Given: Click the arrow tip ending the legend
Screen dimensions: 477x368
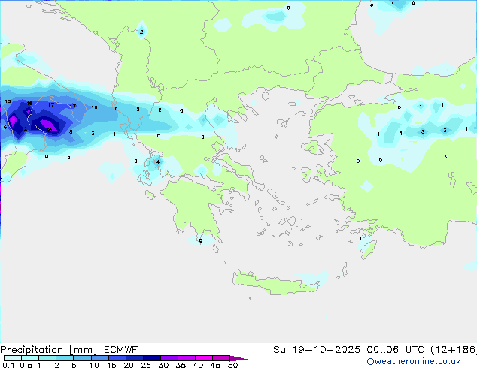Looking at the screenshot, I should click(x=238, y=358).
